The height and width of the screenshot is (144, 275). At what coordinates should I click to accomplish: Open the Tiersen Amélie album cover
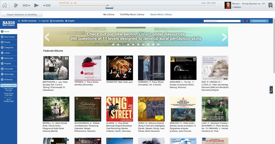coord(88,68)
